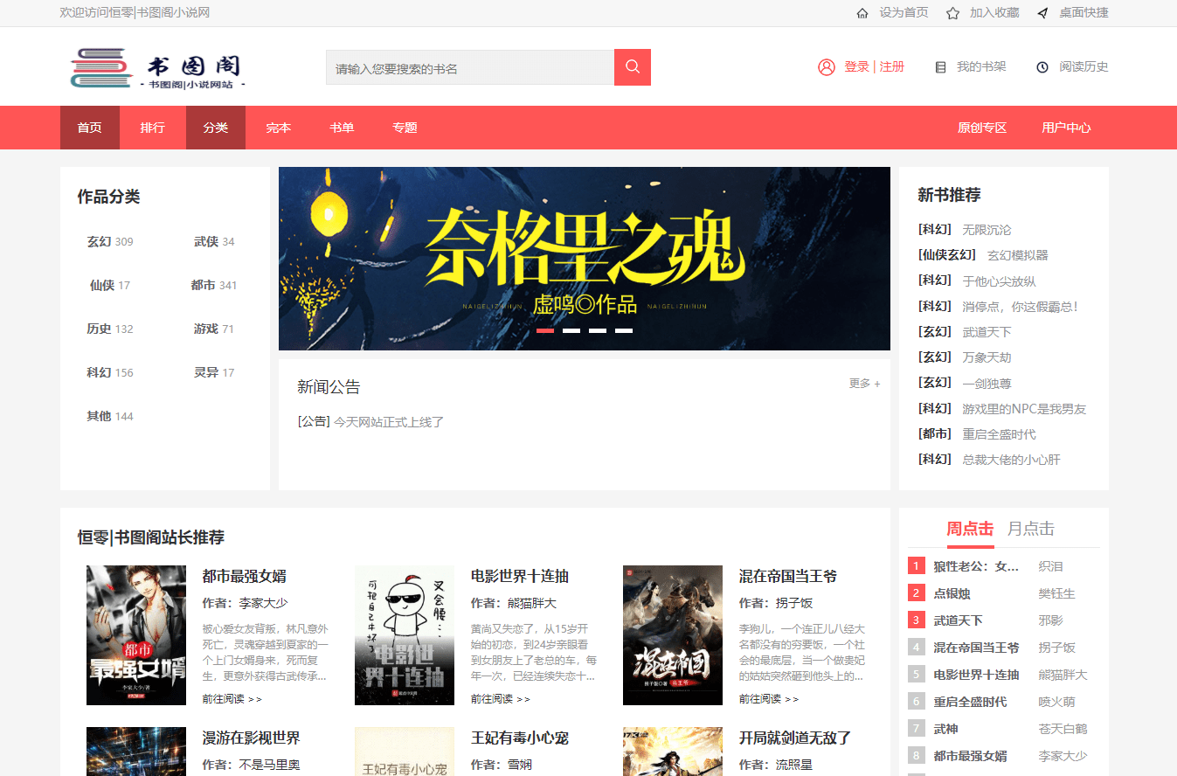The height and width of the screenshot is (776, 1177).
Task: Click the 都市最强女婿 book cover
Action: (x=136, y=635)
